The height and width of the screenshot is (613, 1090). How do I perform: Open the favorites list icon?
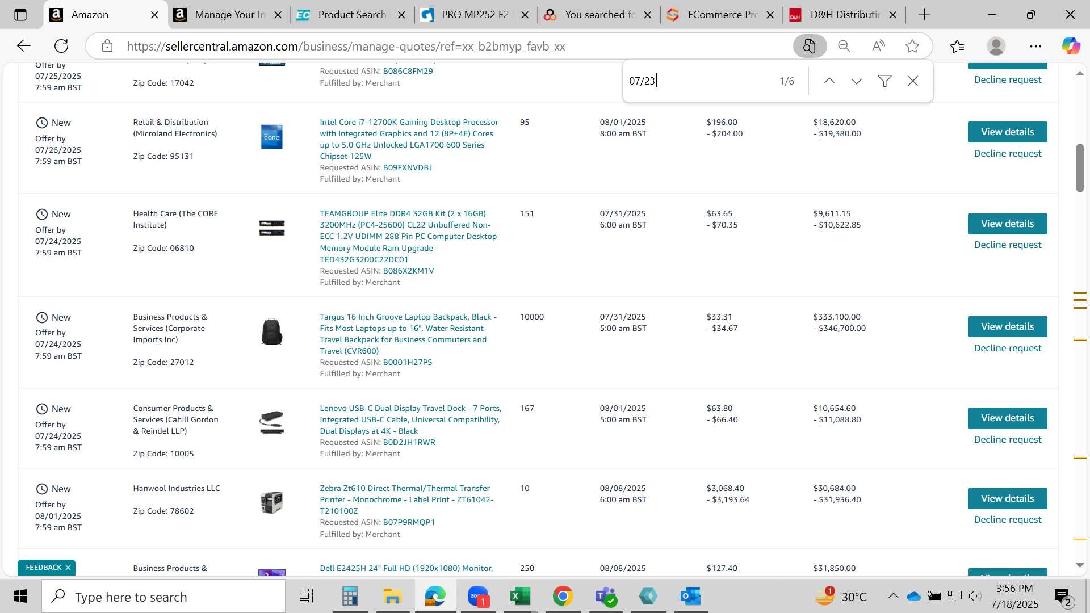957,46
